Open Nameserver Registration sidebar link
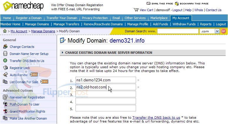Image resolution: width=228 pixels, height=124 pixels. pyautogui.click(x=27, y=97)
